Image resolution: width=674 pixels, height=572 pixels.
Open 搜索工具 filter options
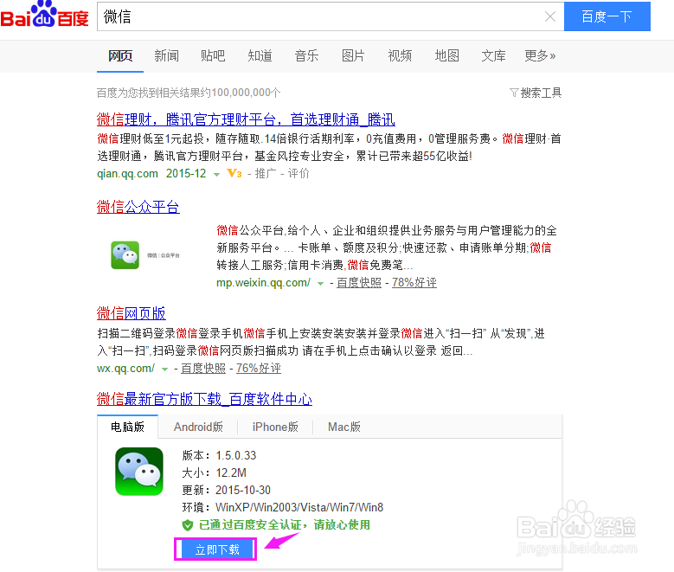click(536, 93)
